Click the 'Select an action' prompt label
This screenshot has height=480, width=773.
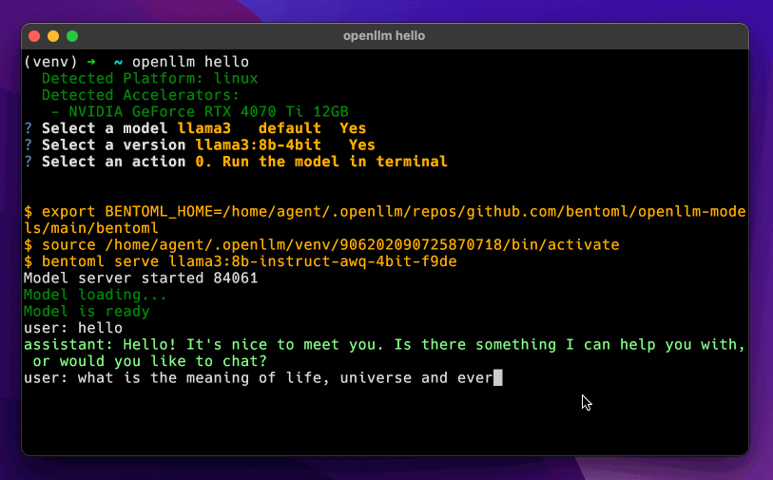[x=113, y=162]
